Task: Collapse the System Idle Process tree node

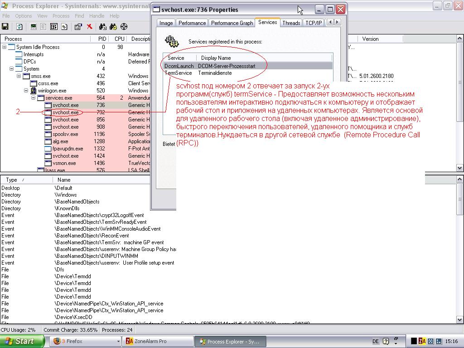Action: pos(5,47)
